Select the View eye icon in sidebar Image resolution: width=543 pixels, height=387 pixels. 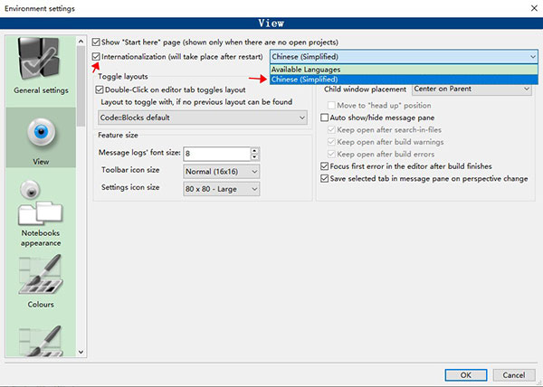[x=42, y=133]
